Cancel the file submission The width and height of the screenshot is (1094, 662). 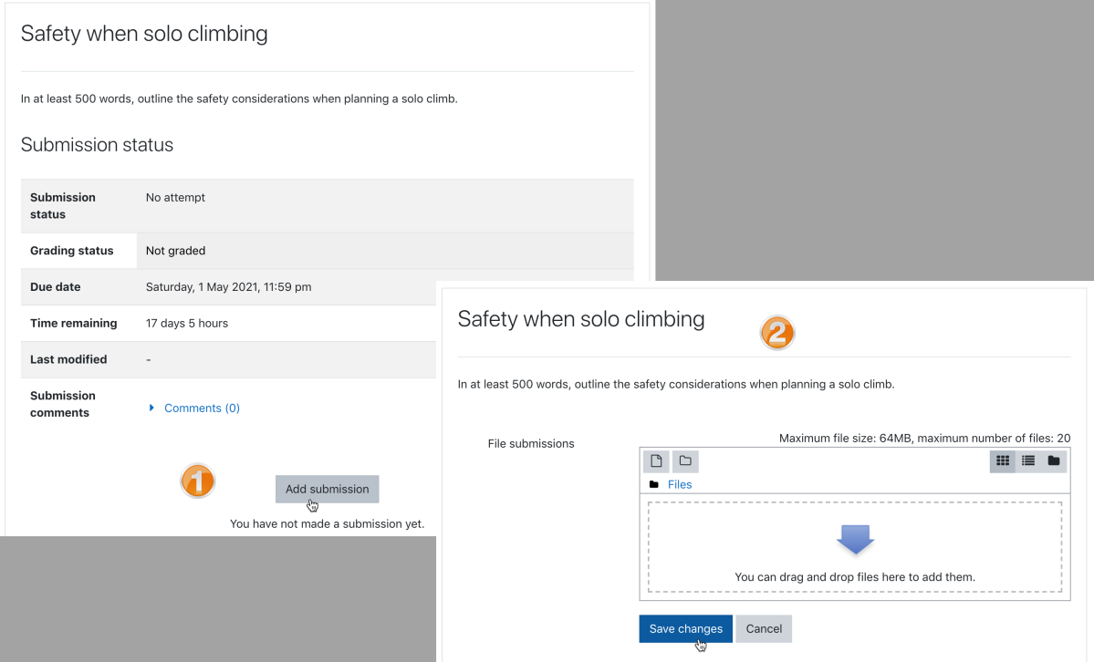click(764, 628)
